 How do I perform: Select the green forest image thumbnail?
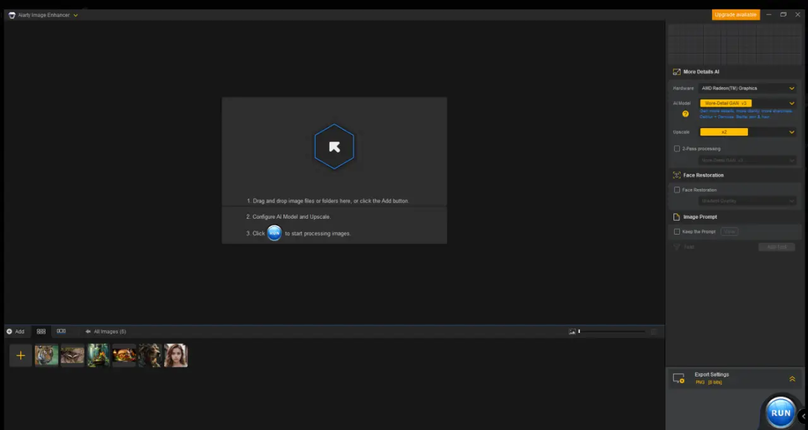tap(98, 356)
